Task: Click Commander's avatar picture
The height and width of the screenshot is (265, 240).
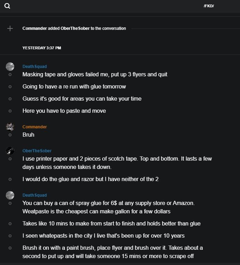Action: (10, 127)
